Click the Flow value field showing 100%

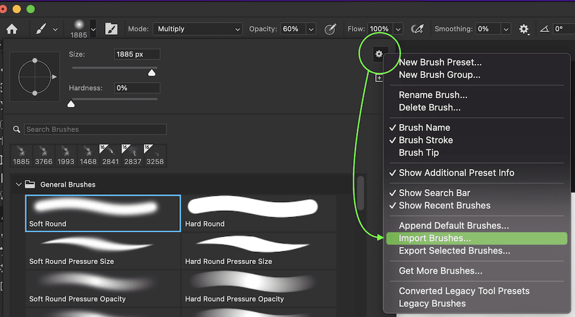point(380,29)
